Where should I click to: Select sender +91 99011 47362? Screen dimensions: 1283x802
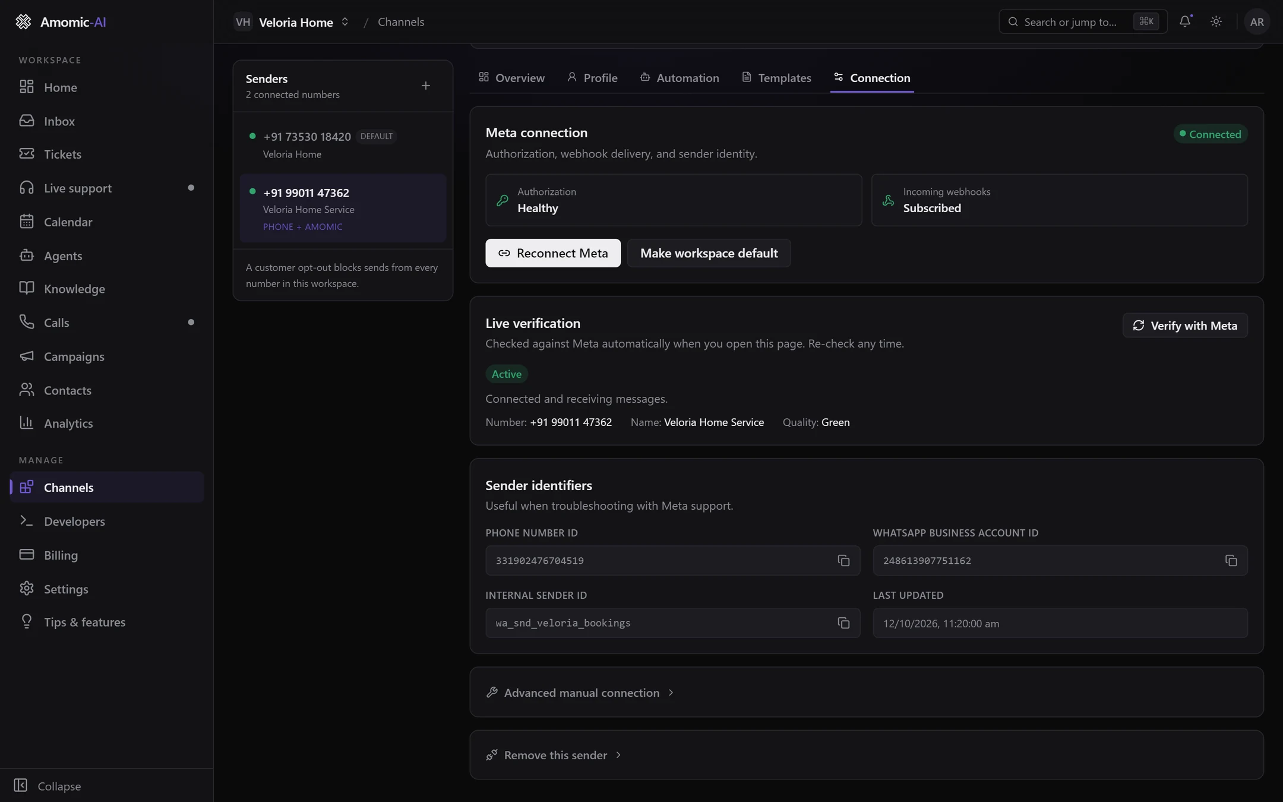[x=343, y=209]
